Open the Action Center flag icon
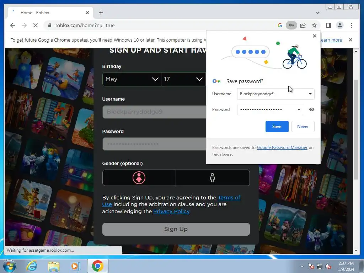This screenshot has height=273, width=364. click(311, 267)
